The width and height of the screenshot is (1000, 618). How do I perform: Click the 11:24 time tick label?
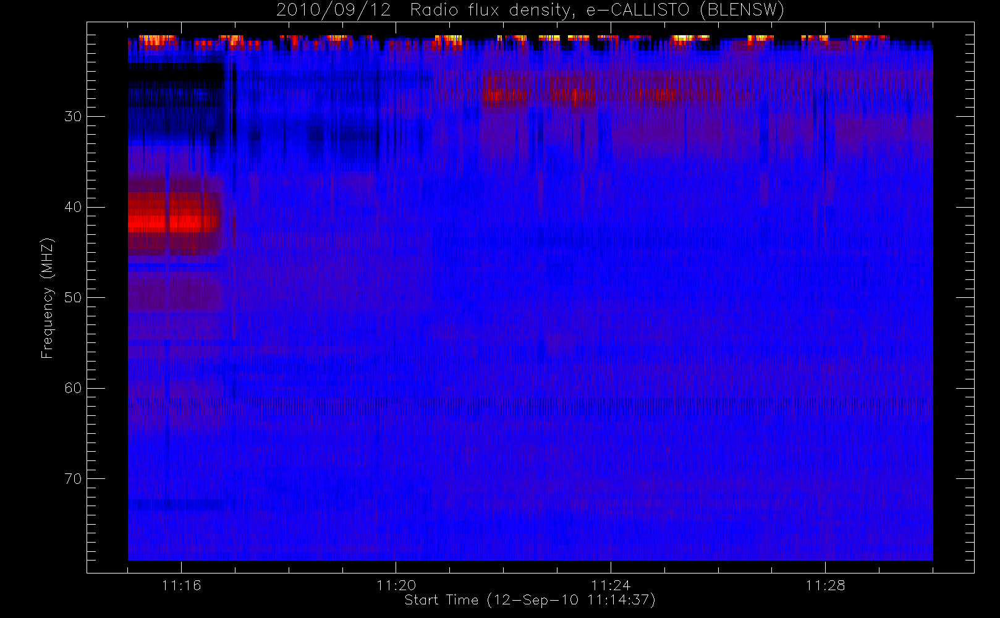(x=611, y=585)
